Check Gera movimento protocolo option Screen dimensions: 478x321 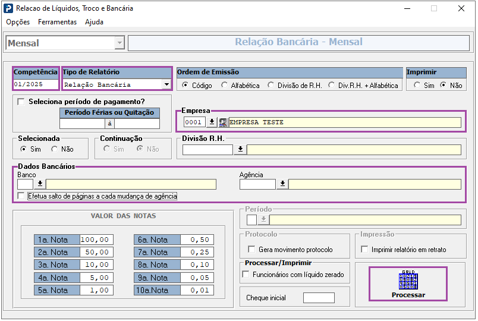click(x=250, y=250)
